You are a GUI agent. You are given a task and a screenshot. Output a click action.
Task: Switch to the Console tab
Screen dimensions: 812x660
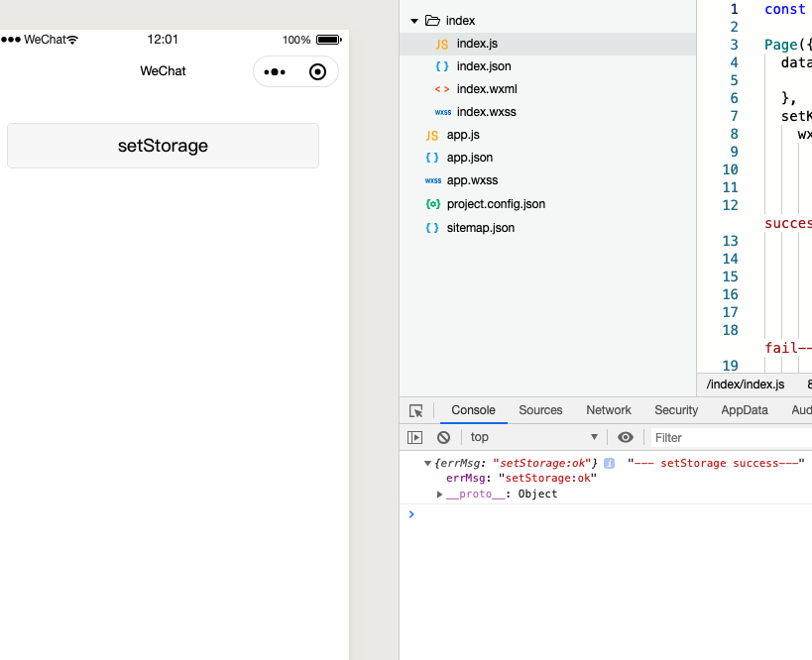473,410
